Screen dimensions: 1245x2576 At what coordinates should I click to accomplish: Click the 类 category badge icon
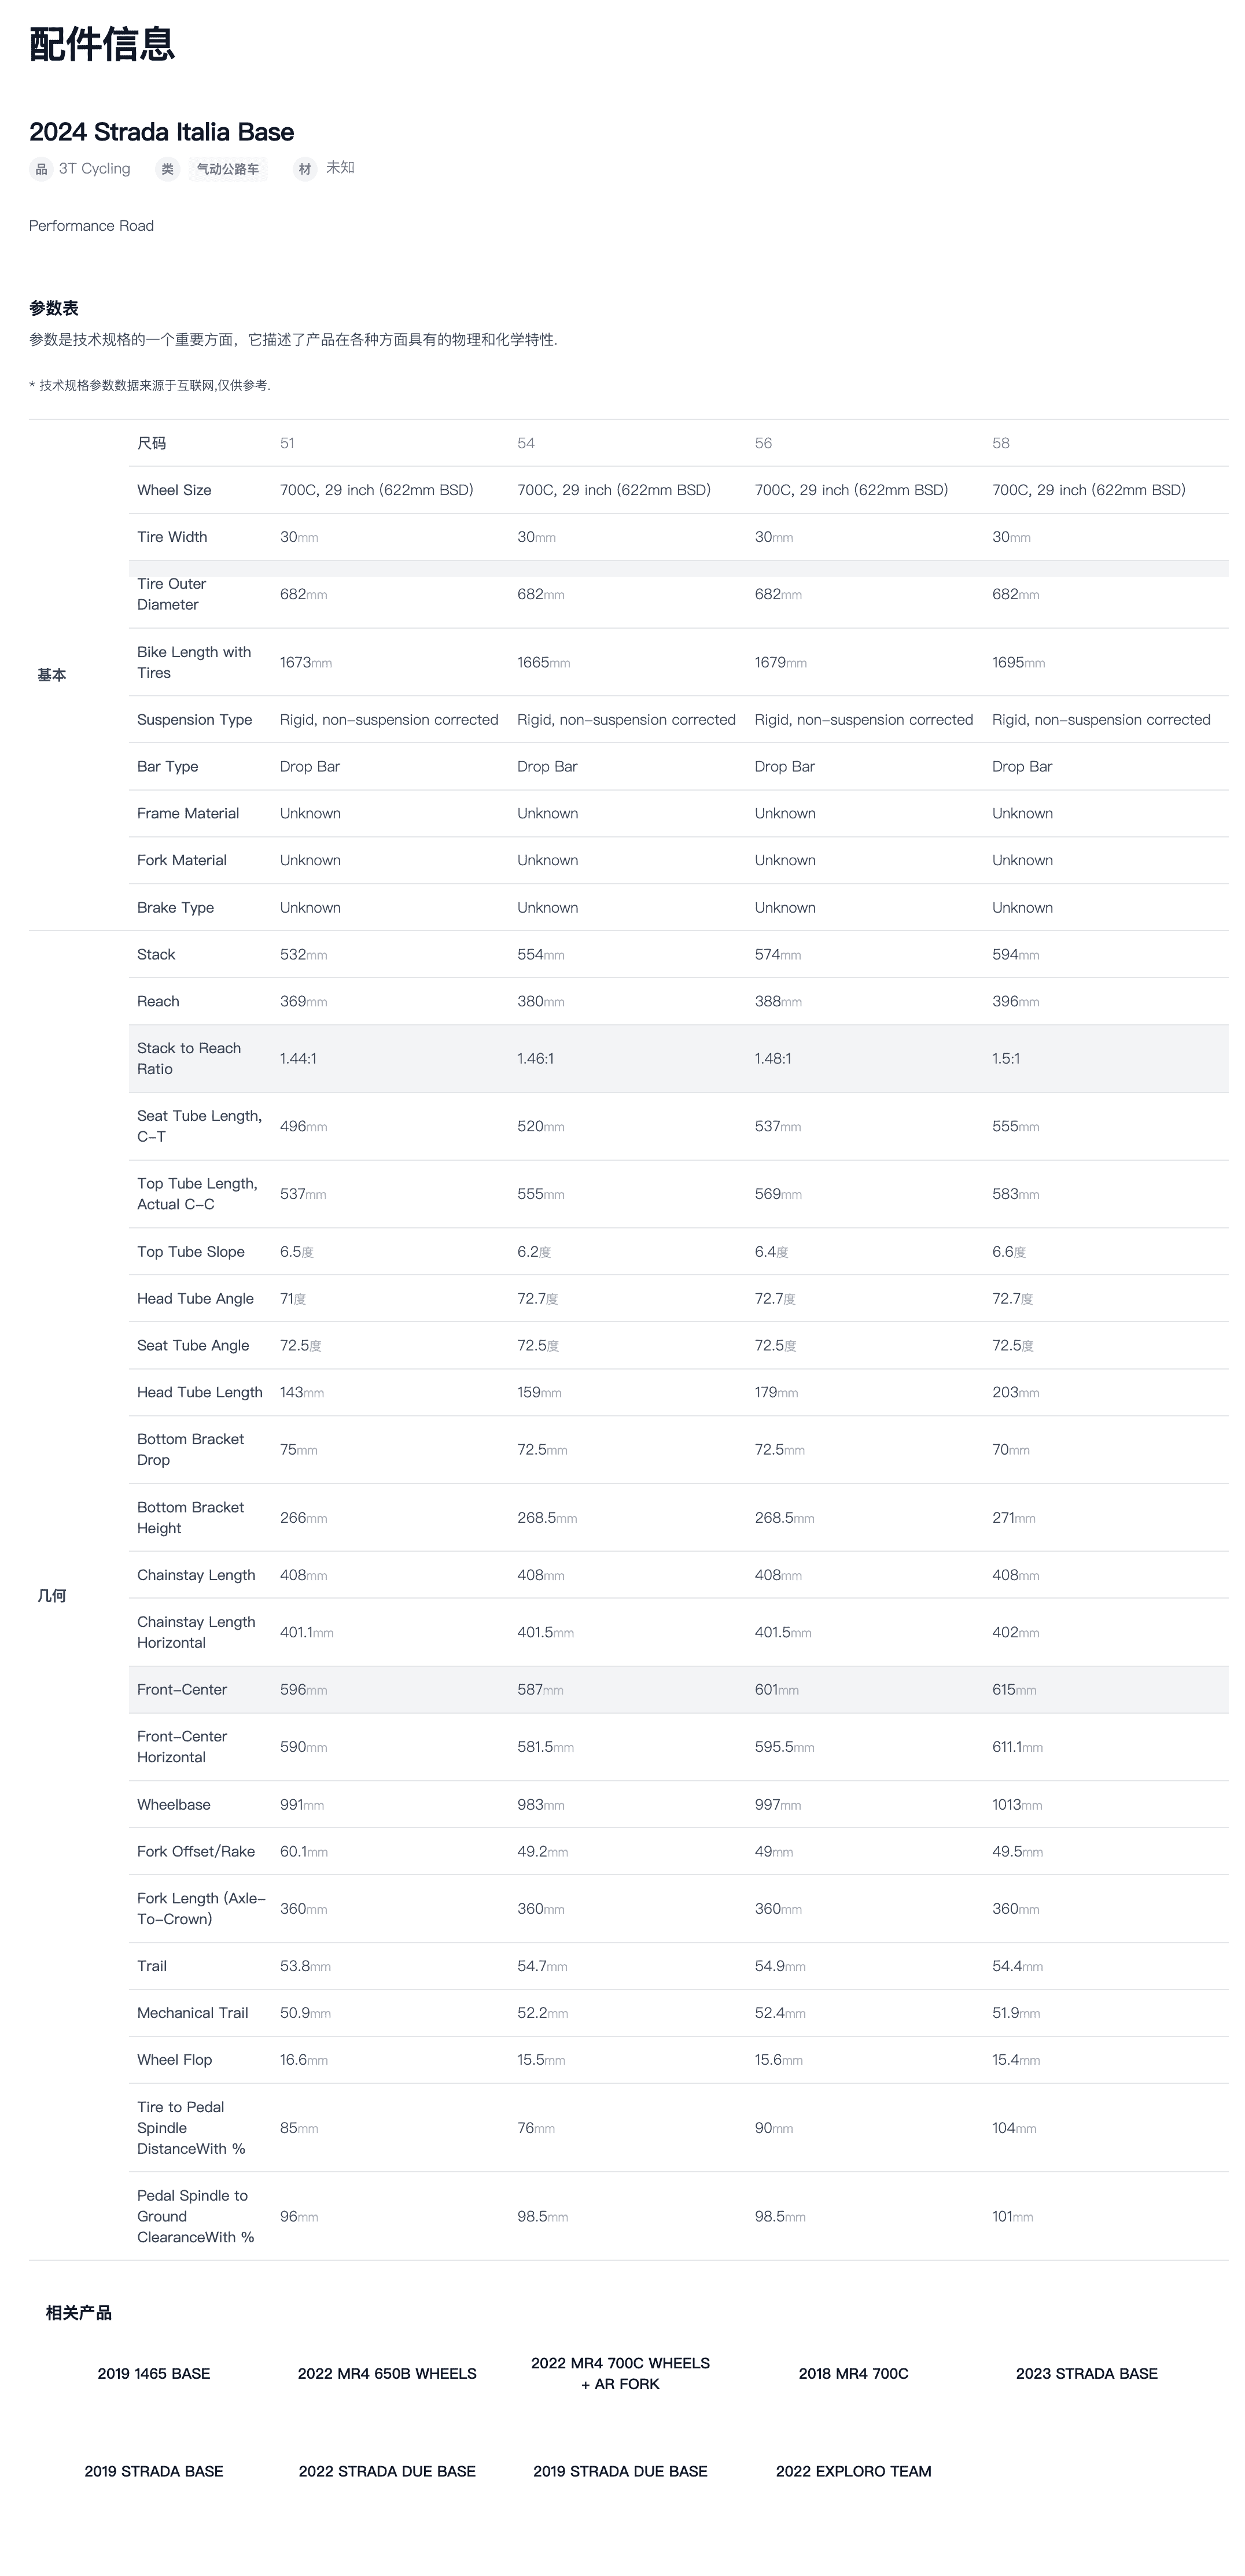[x=167, y=169]
